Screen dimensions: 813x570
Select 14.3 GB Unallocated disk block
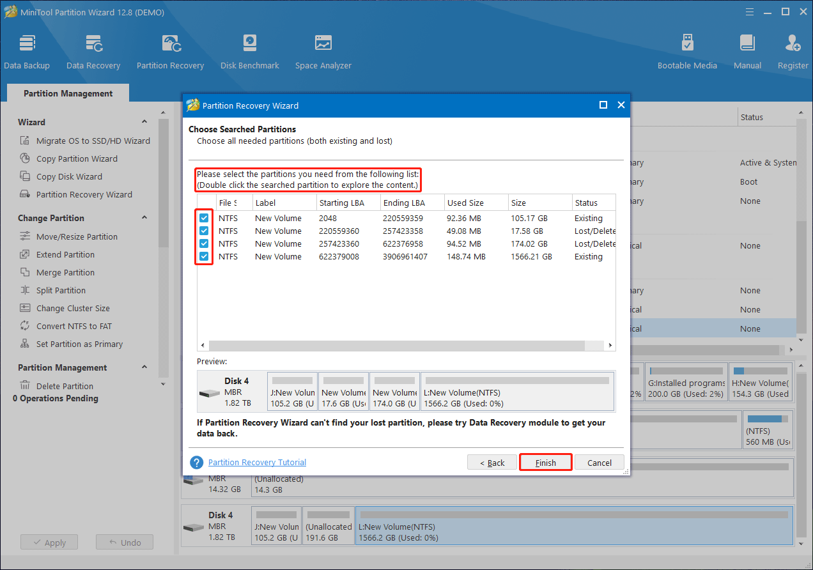[x=522, y=479]
